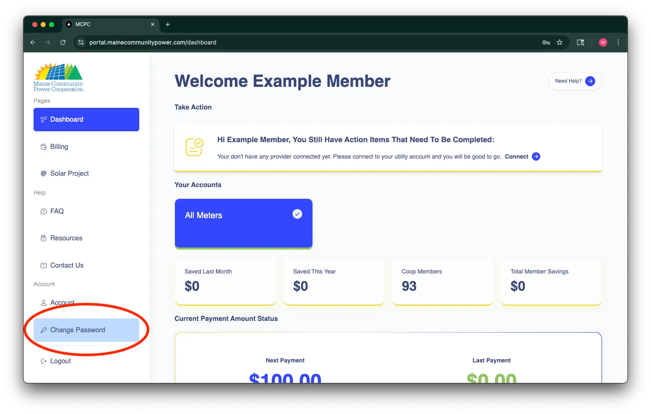This screenshot has width=651, height=414.
Task: Click the Saved This Year $0 card
Action: pos(334,282)
